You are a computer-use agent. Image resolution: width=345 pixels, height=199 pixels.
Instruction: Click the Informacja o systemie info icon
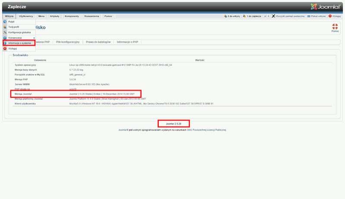(5, 43)
